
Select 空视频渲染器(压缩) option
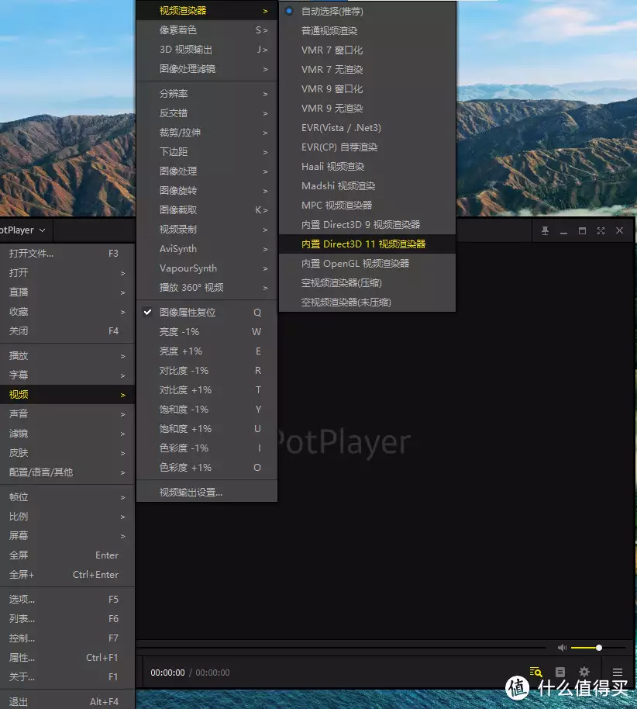click(x=367, y=283)
